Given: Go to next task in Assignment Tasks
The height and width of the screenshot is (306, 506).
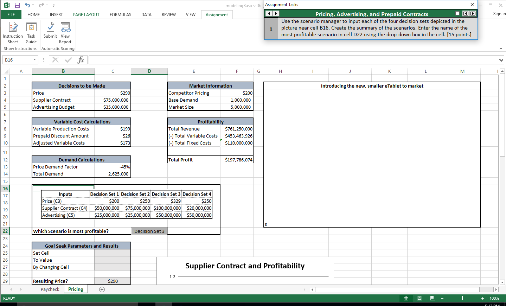Looking at the screenshot, I should tap(276, 13).
